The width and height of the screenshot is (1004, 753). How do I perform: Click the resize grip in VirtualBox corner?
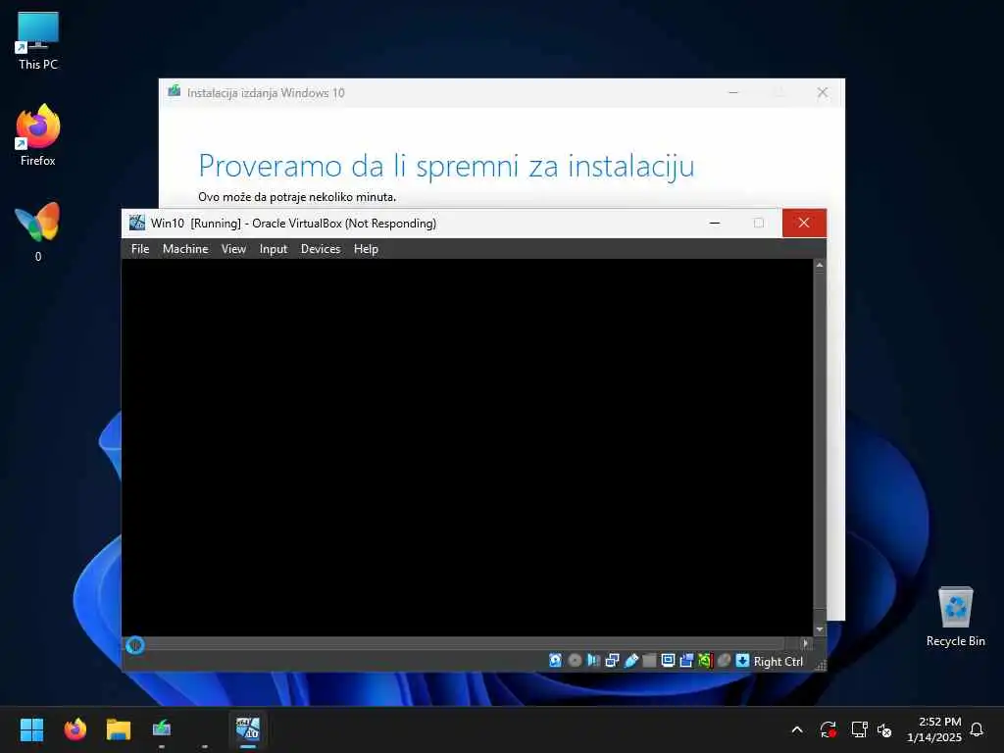coord(821,666)
